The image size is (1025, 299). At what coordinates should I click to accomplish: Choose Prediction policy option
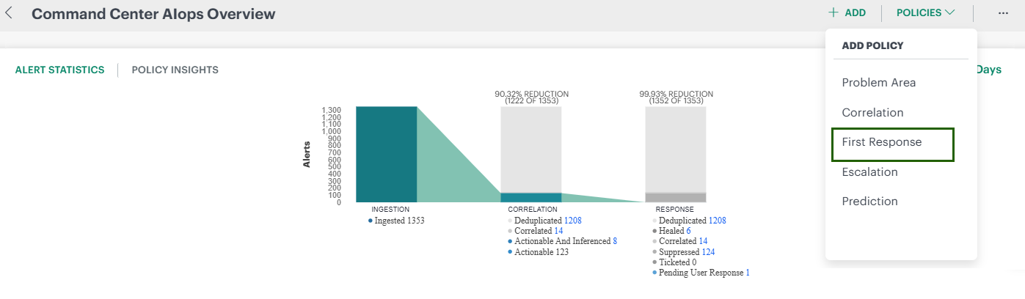869,202
